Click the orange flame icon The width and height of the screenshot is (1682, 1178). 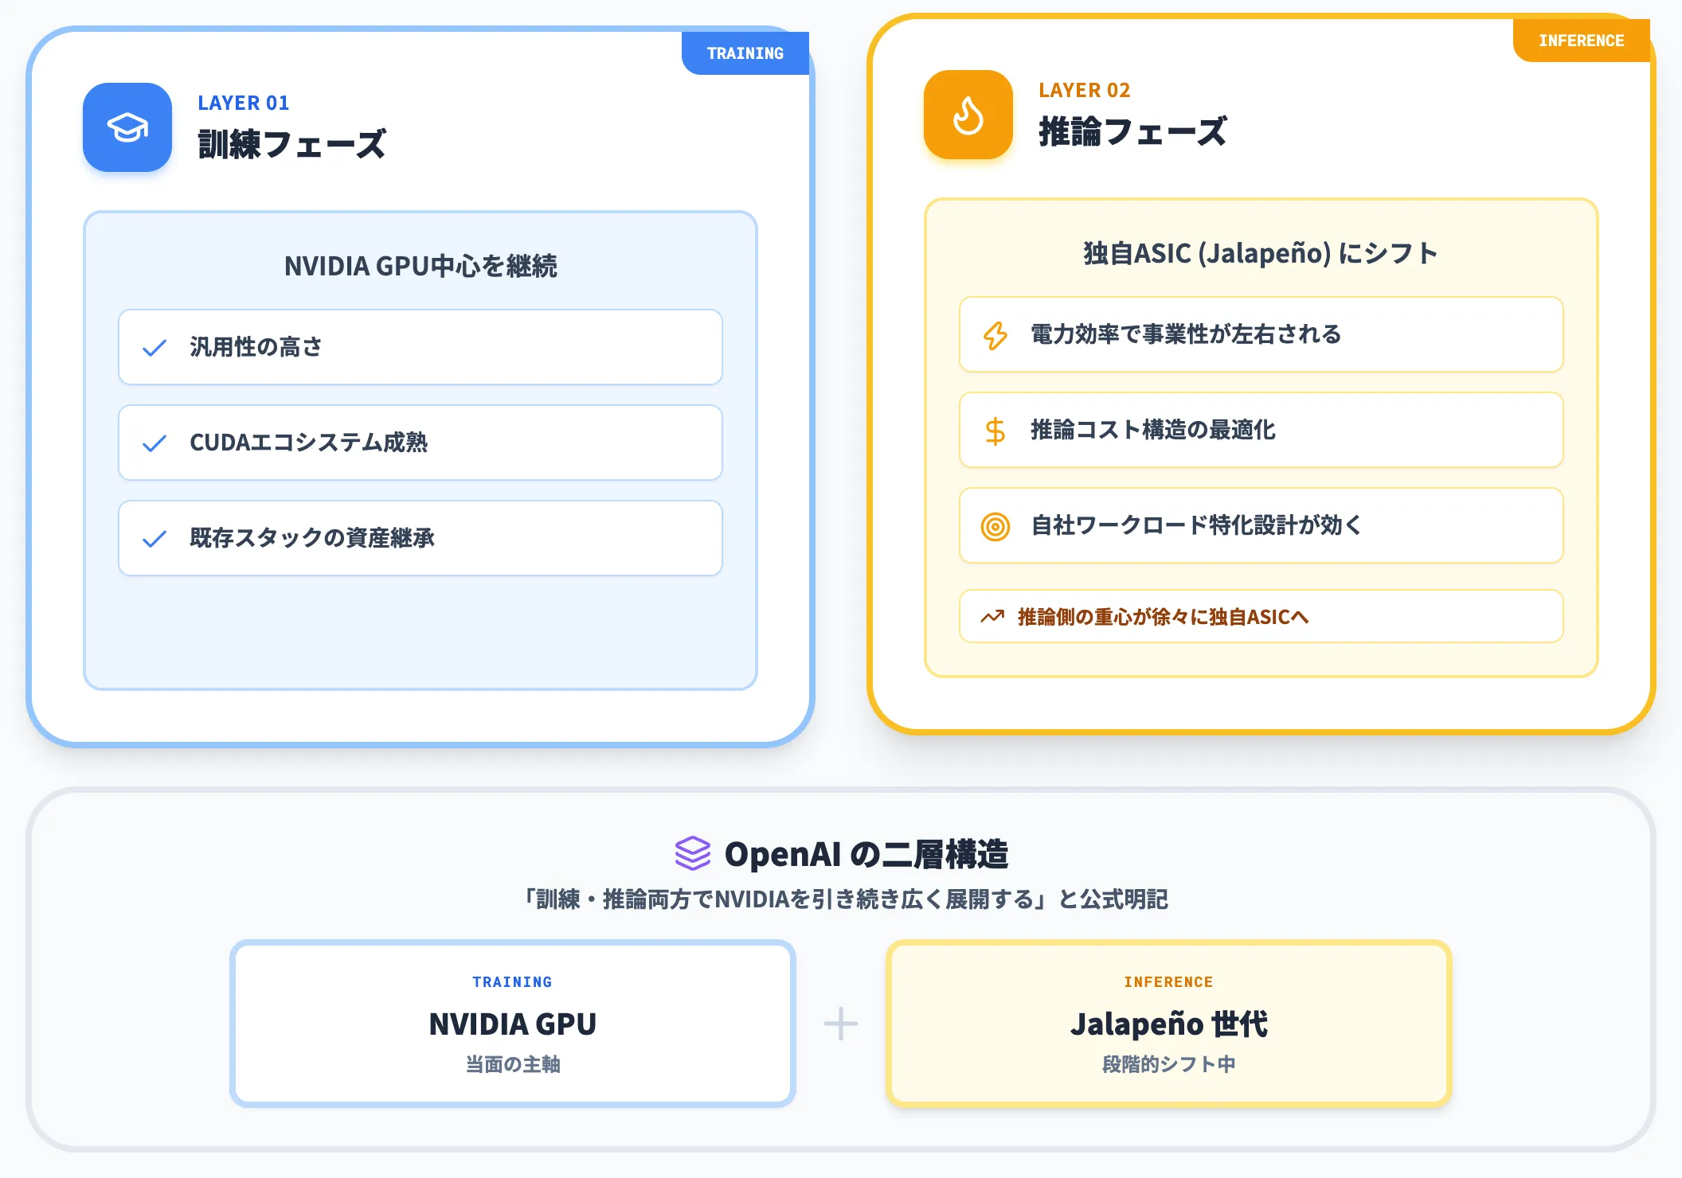(x=968, y=115)
